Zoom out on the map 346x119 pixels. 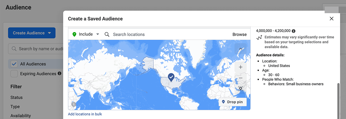click(x=241, y=78)
